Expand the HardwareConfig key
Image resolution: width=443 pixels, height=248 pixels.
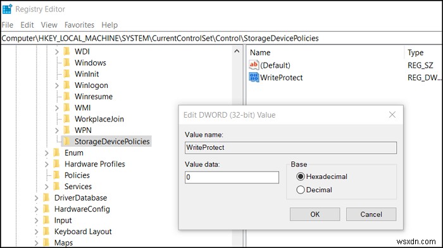pyautogui.click(x=36, y=209)
